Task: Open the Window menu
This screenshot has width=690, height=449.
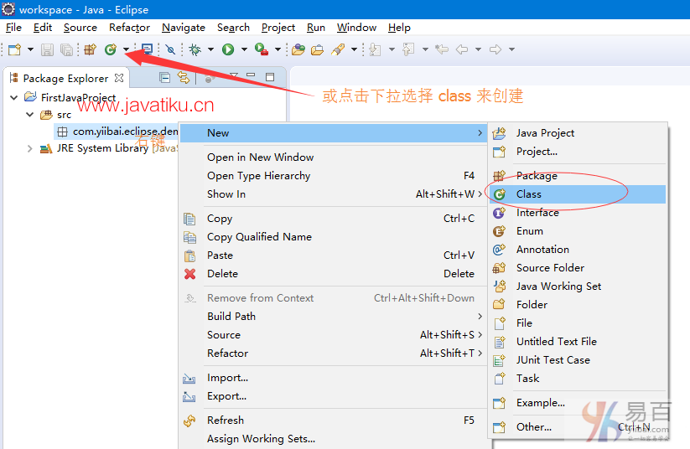Action: pos(356,28)
